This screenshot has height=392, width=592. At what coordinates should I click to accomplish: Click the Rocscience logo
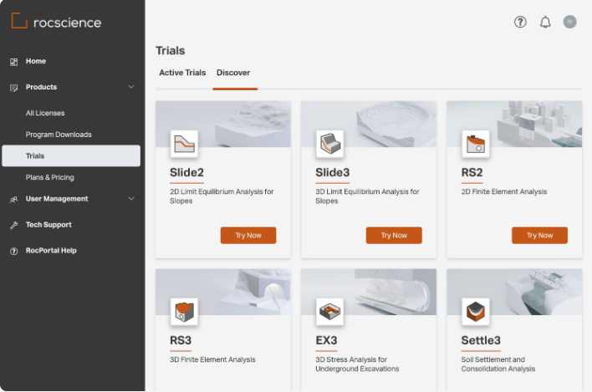pos(56,22)
